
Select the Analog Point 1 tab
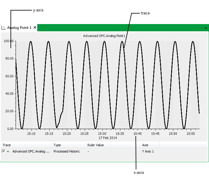pyautogui.click(x=19, y=28)
